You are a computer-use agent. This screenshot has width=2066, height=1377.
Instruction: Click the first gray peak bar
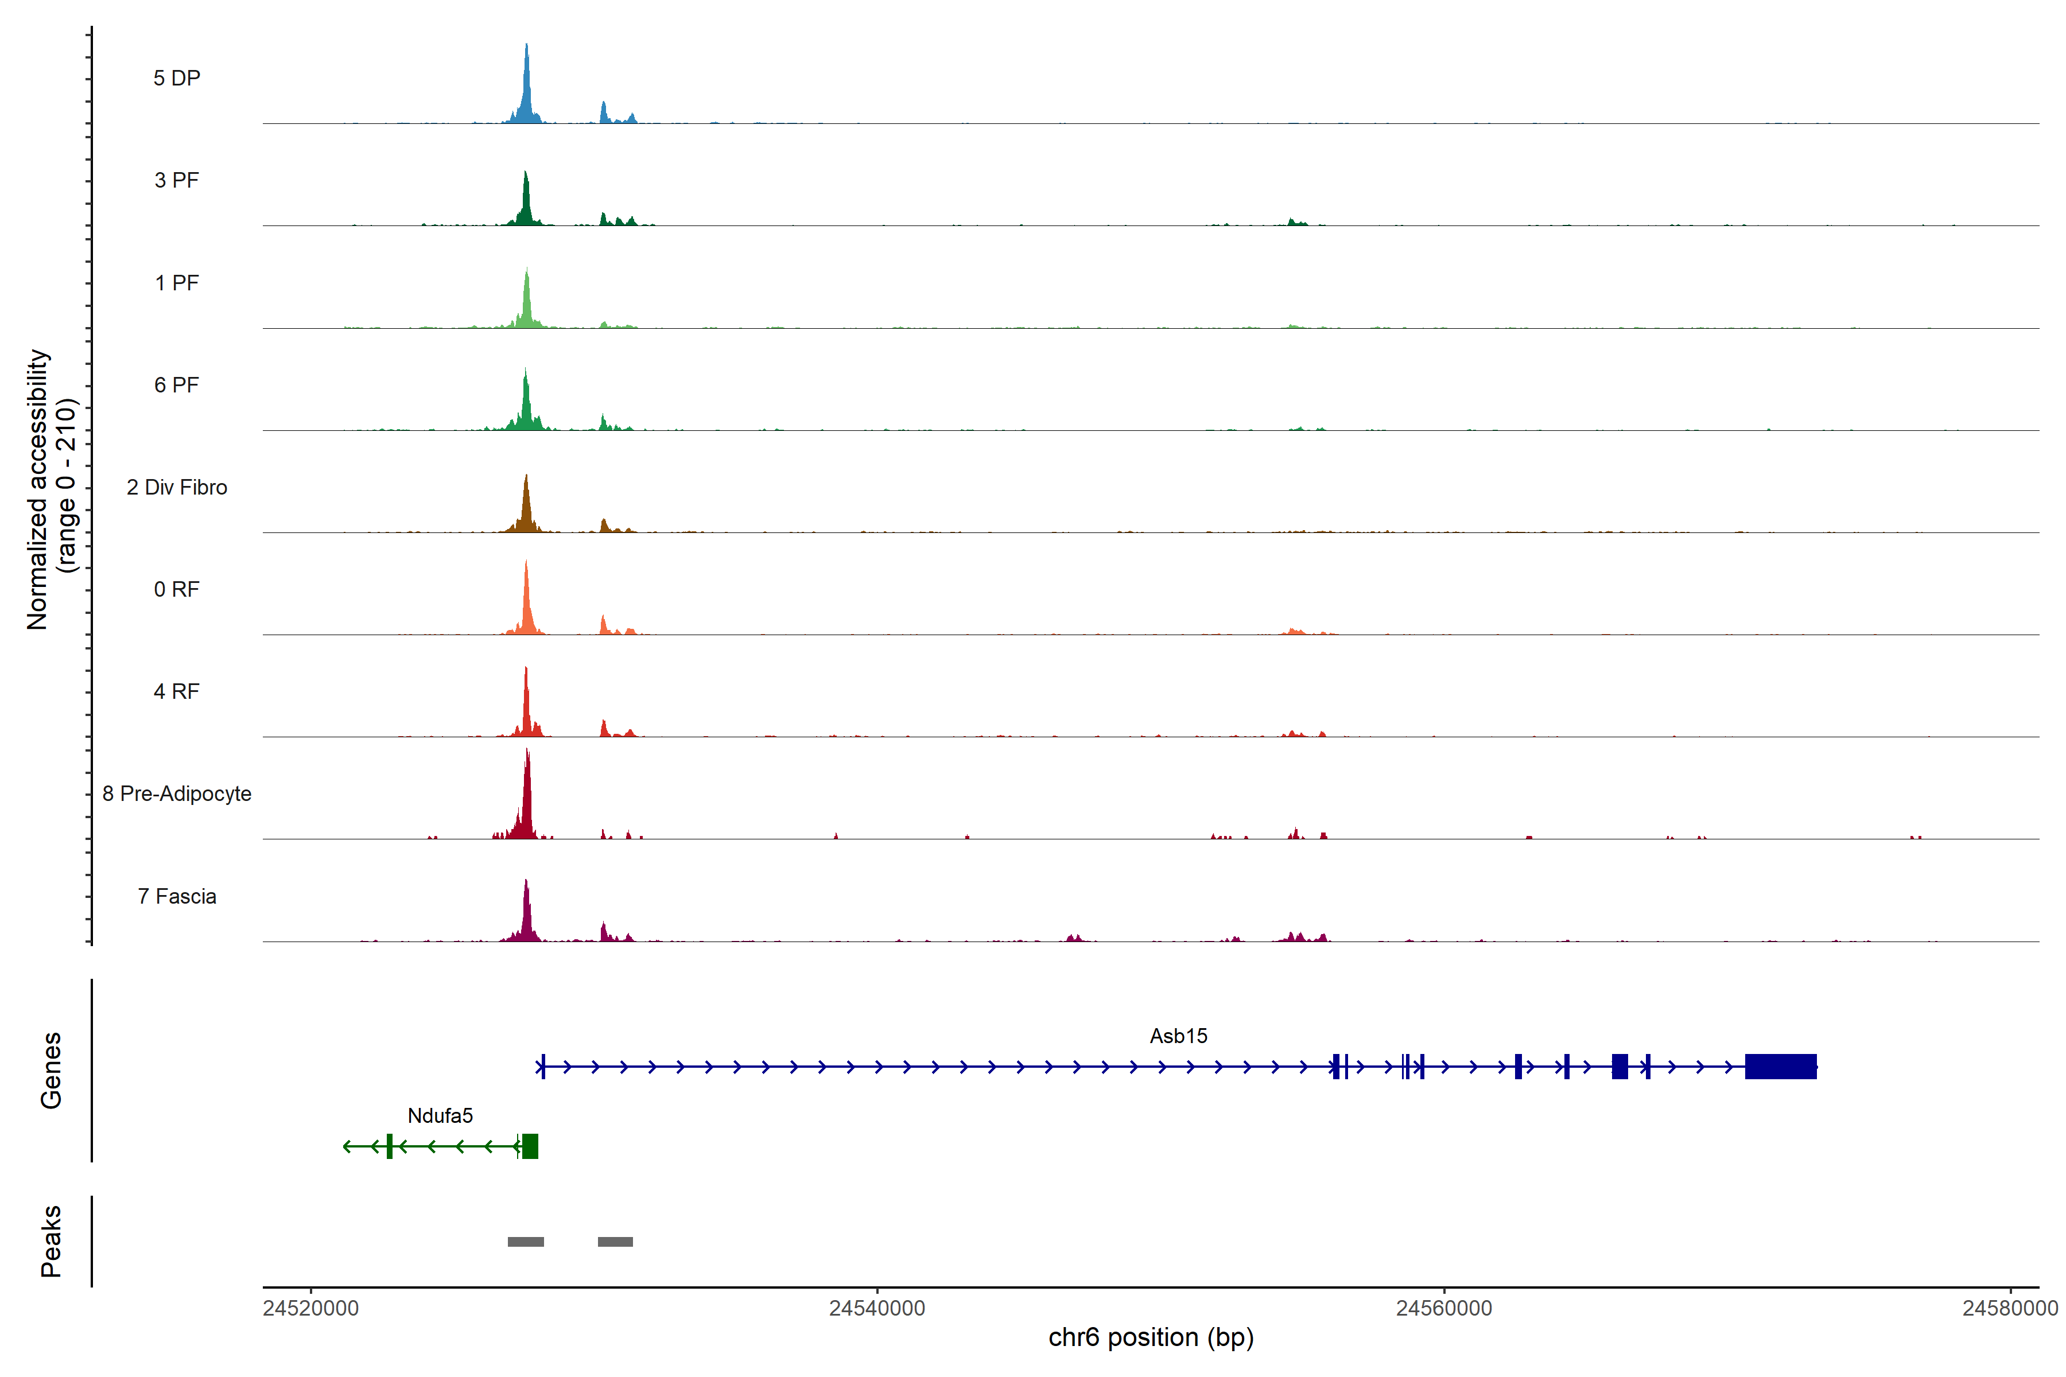tap(525, 1242)
